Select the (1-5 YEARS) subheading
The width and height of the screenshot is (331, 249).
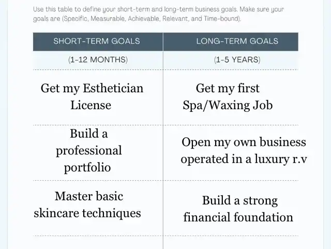pos(237,60)
